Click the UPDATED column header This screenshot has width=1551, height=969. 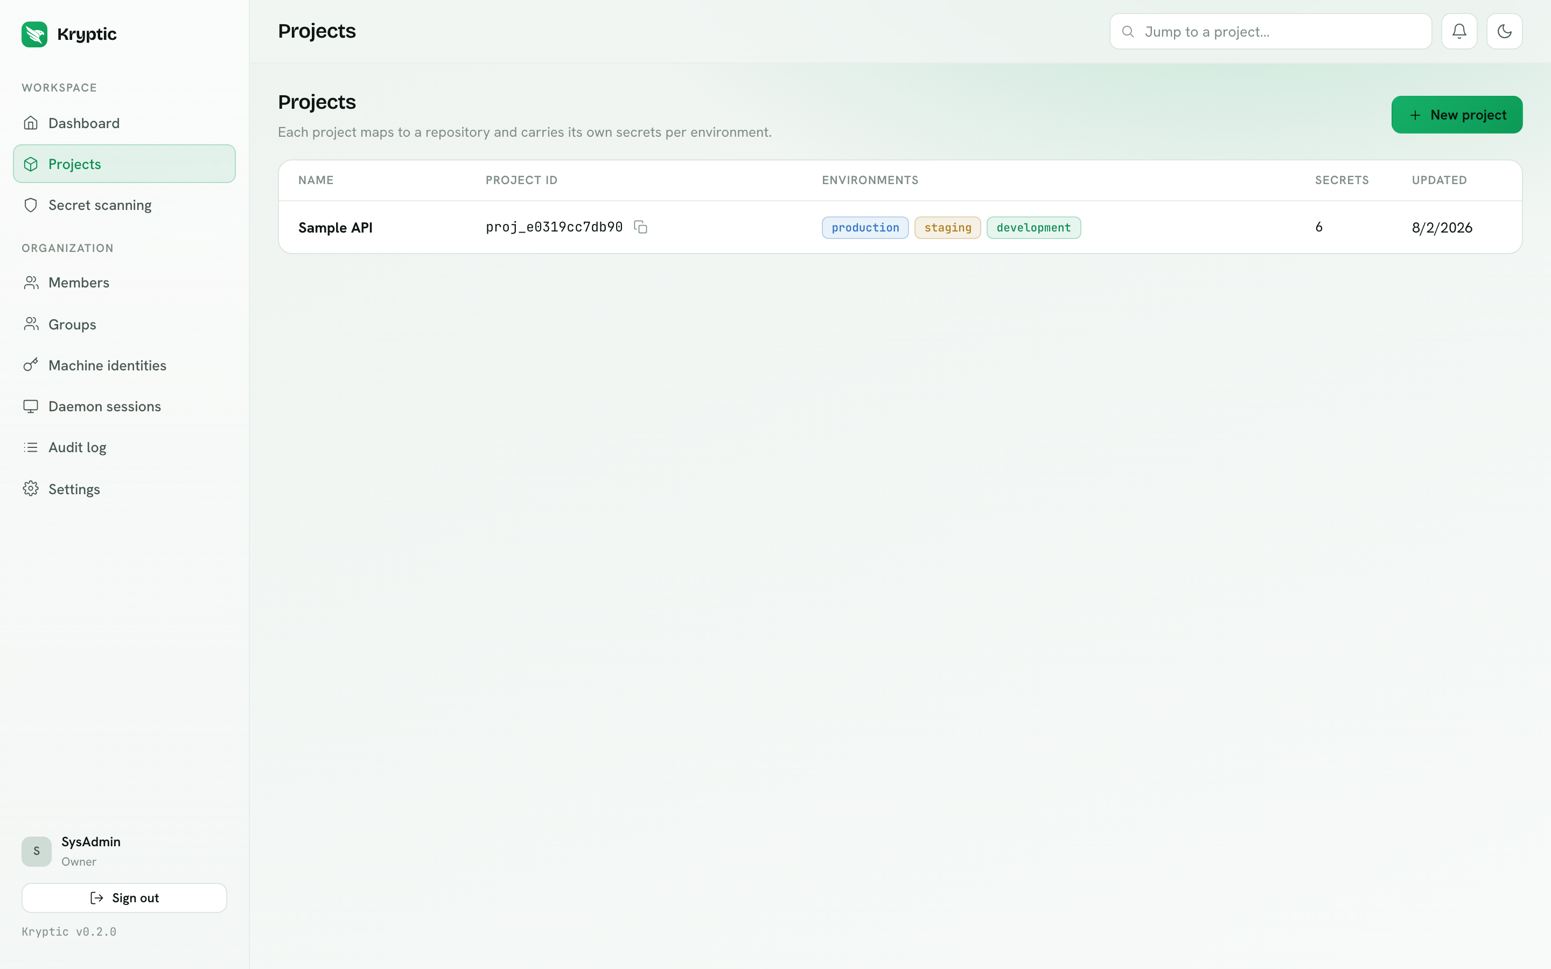1439,180
